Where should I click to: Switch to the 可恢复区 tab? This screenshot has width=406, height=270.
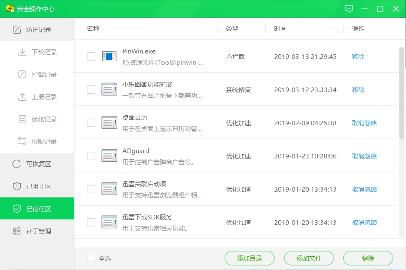[37, 164]
